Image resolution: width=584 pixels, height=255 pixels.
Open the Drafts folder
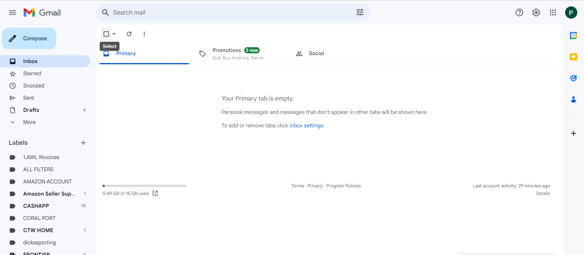45,110
